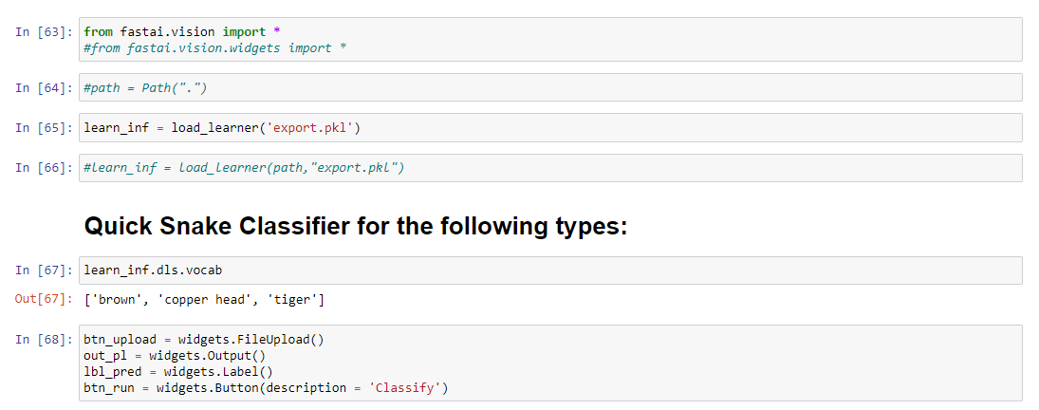Click the commented fastai.vision.widgets import line

215,47
